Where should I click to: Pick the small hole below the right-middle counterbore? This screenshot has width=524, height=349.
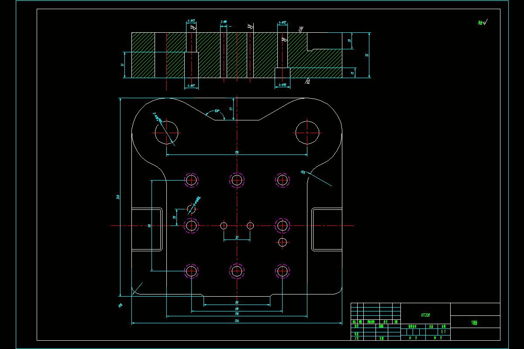click(283, 242)
